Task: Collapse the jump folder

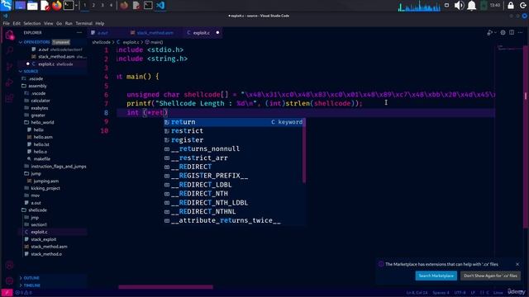Action: pyautogui.click(x=36, y=174)
